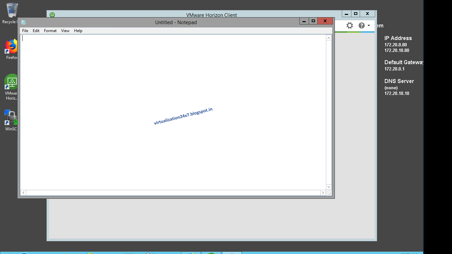Click the Notepad icon in the title bar
Screen dimensions: 452x254
point(23,22)
